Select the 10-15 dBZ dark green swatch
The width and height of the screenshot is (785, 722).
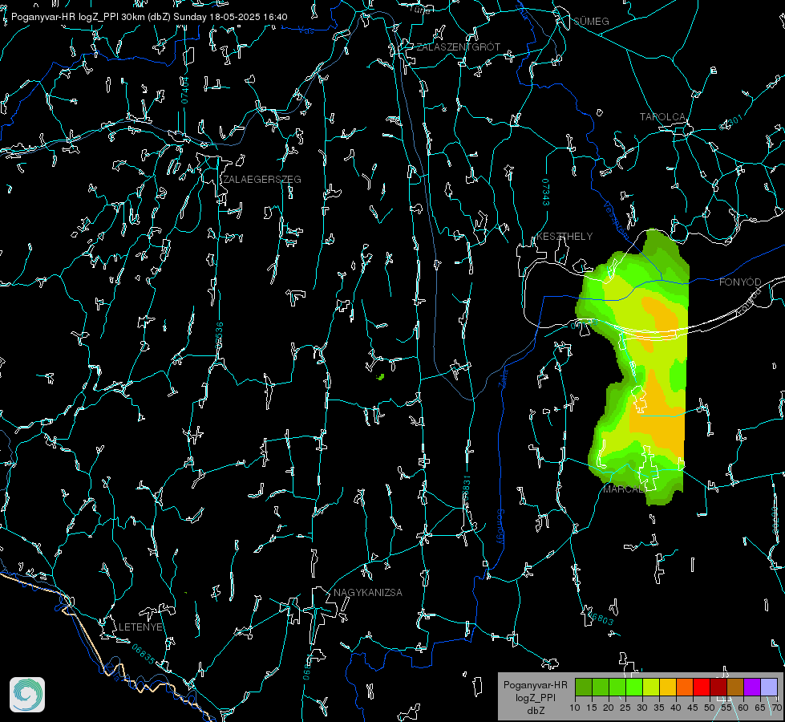[583, 687]
